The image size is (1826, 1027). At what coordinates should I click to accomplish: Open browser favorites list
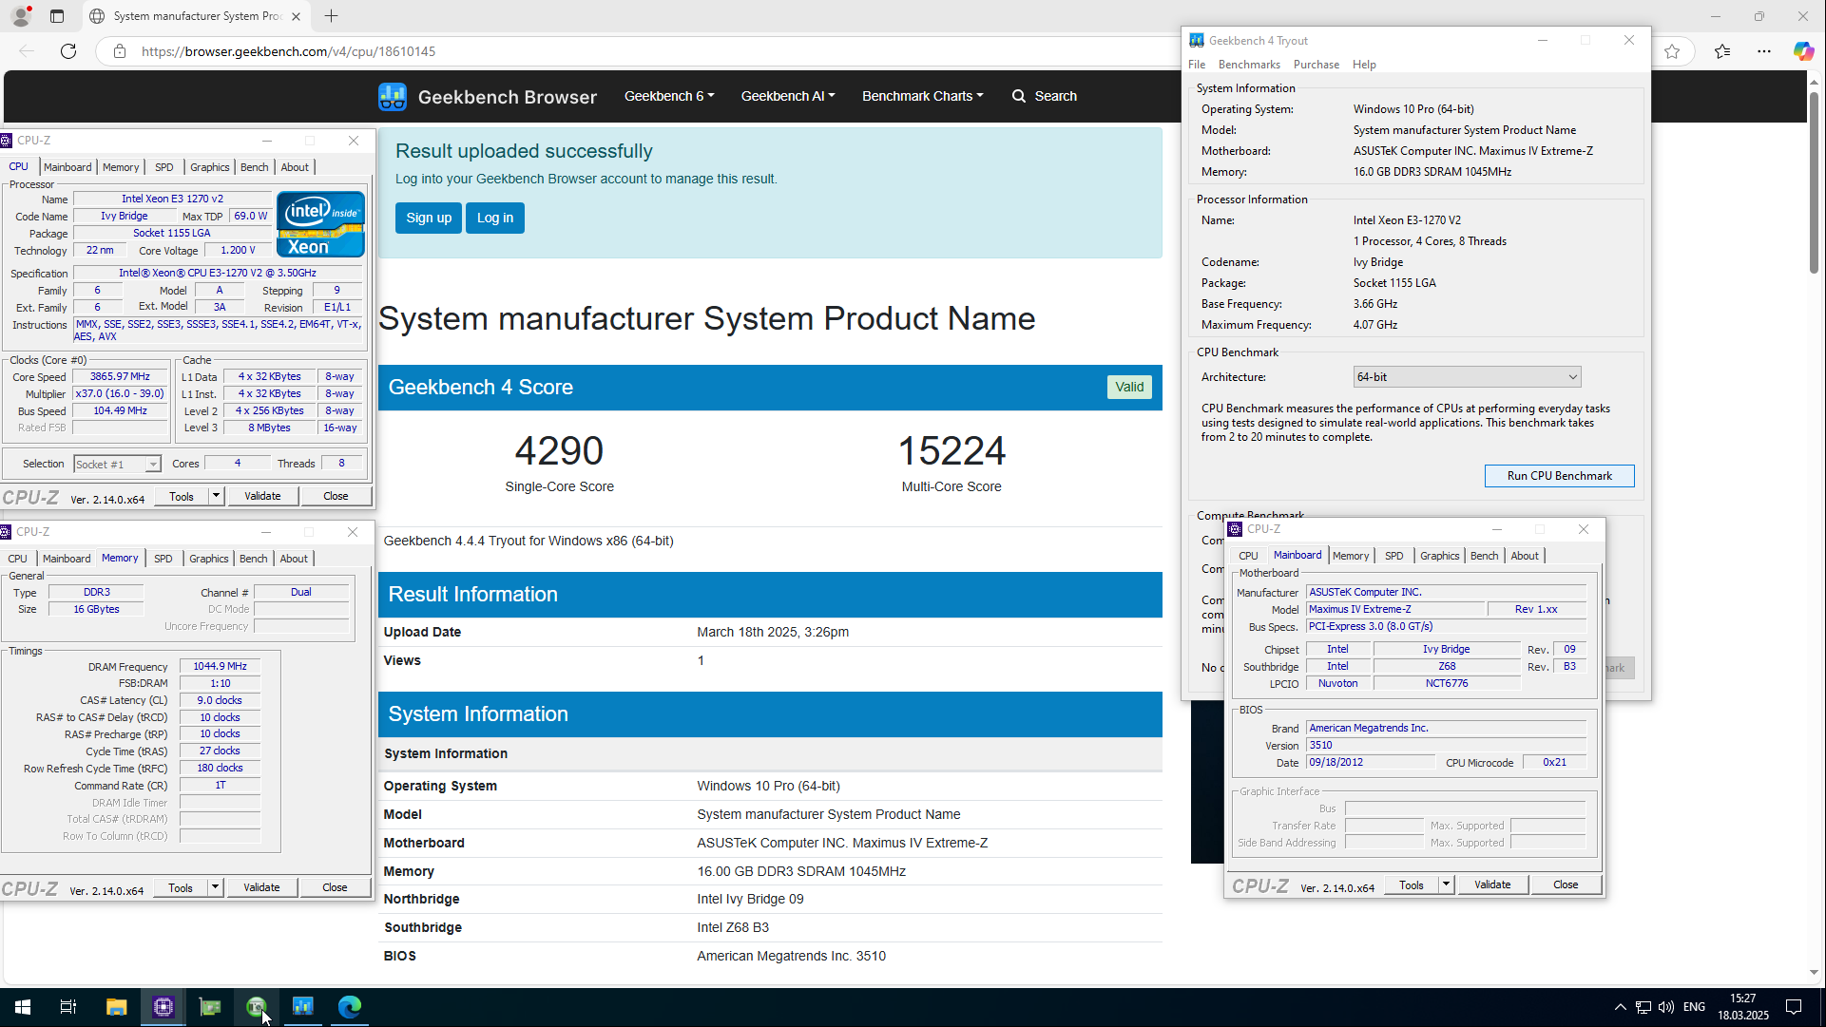tap(1722, 51)
